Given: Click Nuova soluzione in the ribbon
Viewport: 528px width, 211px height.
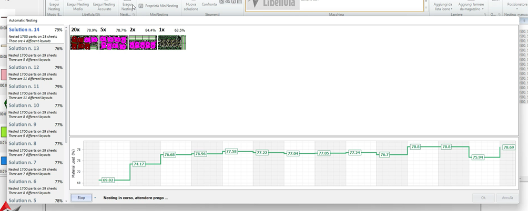Looking at the screenshot, I should tap(191, 6).
